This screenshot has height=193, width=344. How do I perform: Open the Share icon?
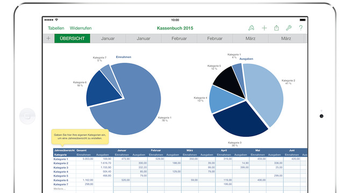coord(276,28)
